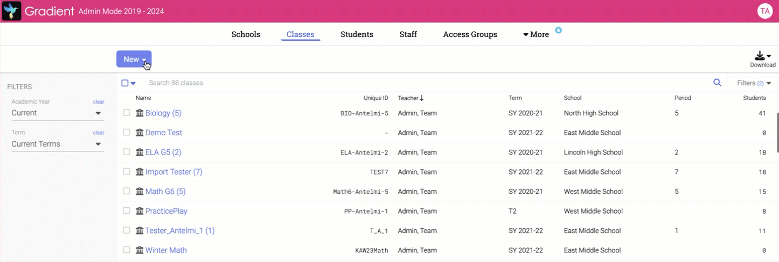Open the Access Groups tab
Screen dimensions: 779x262
pyautogui.click(x=470, y=34)
